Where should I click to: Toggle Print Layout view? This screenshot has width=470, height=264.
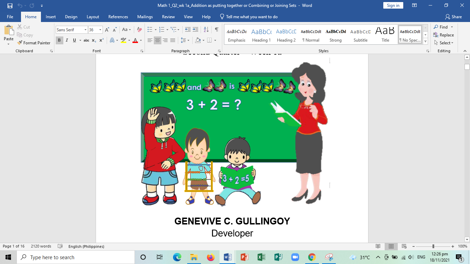[391, 246]
